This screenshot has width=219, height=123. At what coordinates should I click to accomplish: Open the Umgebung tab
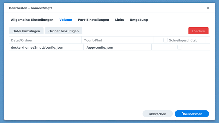click(139, 20)
